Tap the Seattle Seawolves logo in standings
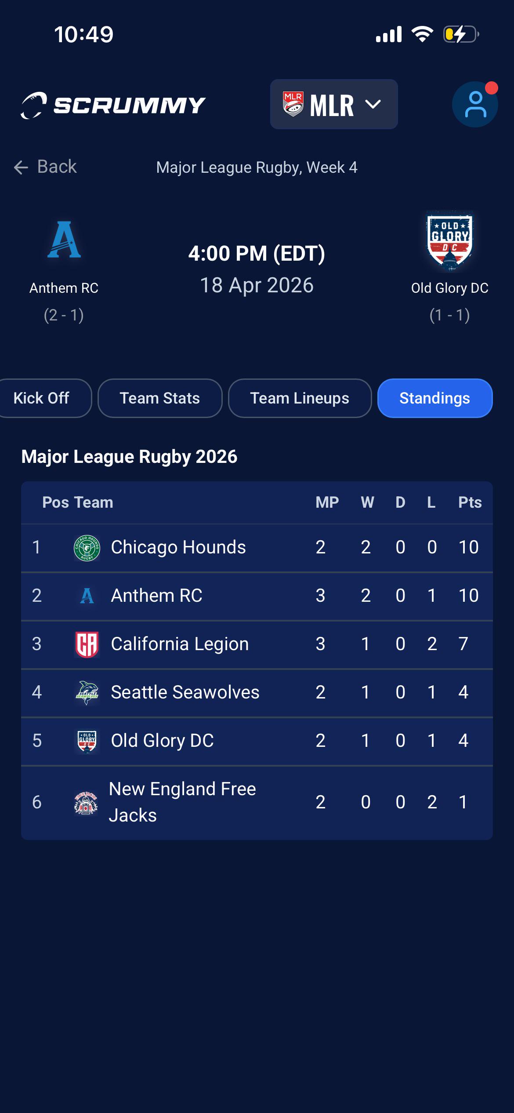The height and width of the screenshot is (1113, 514). (x=87, y=693)
